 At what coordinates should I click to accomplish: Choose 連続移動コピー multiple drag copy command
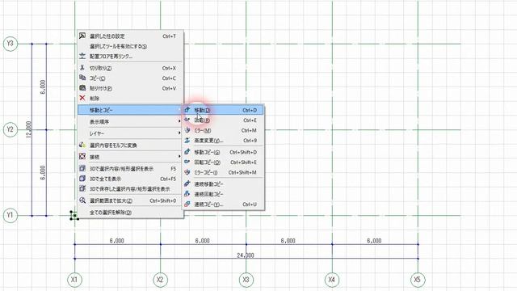point(223,184)
